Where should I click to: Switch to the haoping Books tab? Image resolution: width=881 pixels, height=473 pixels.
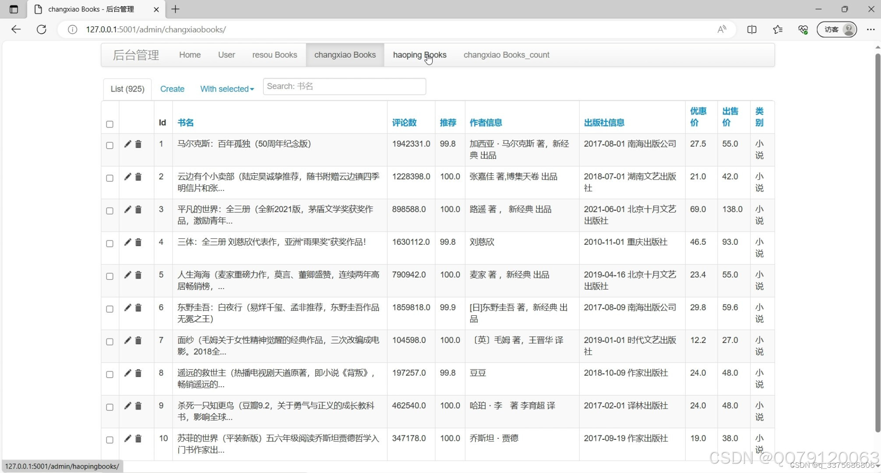pyautogui.click(x=419, y=55)
